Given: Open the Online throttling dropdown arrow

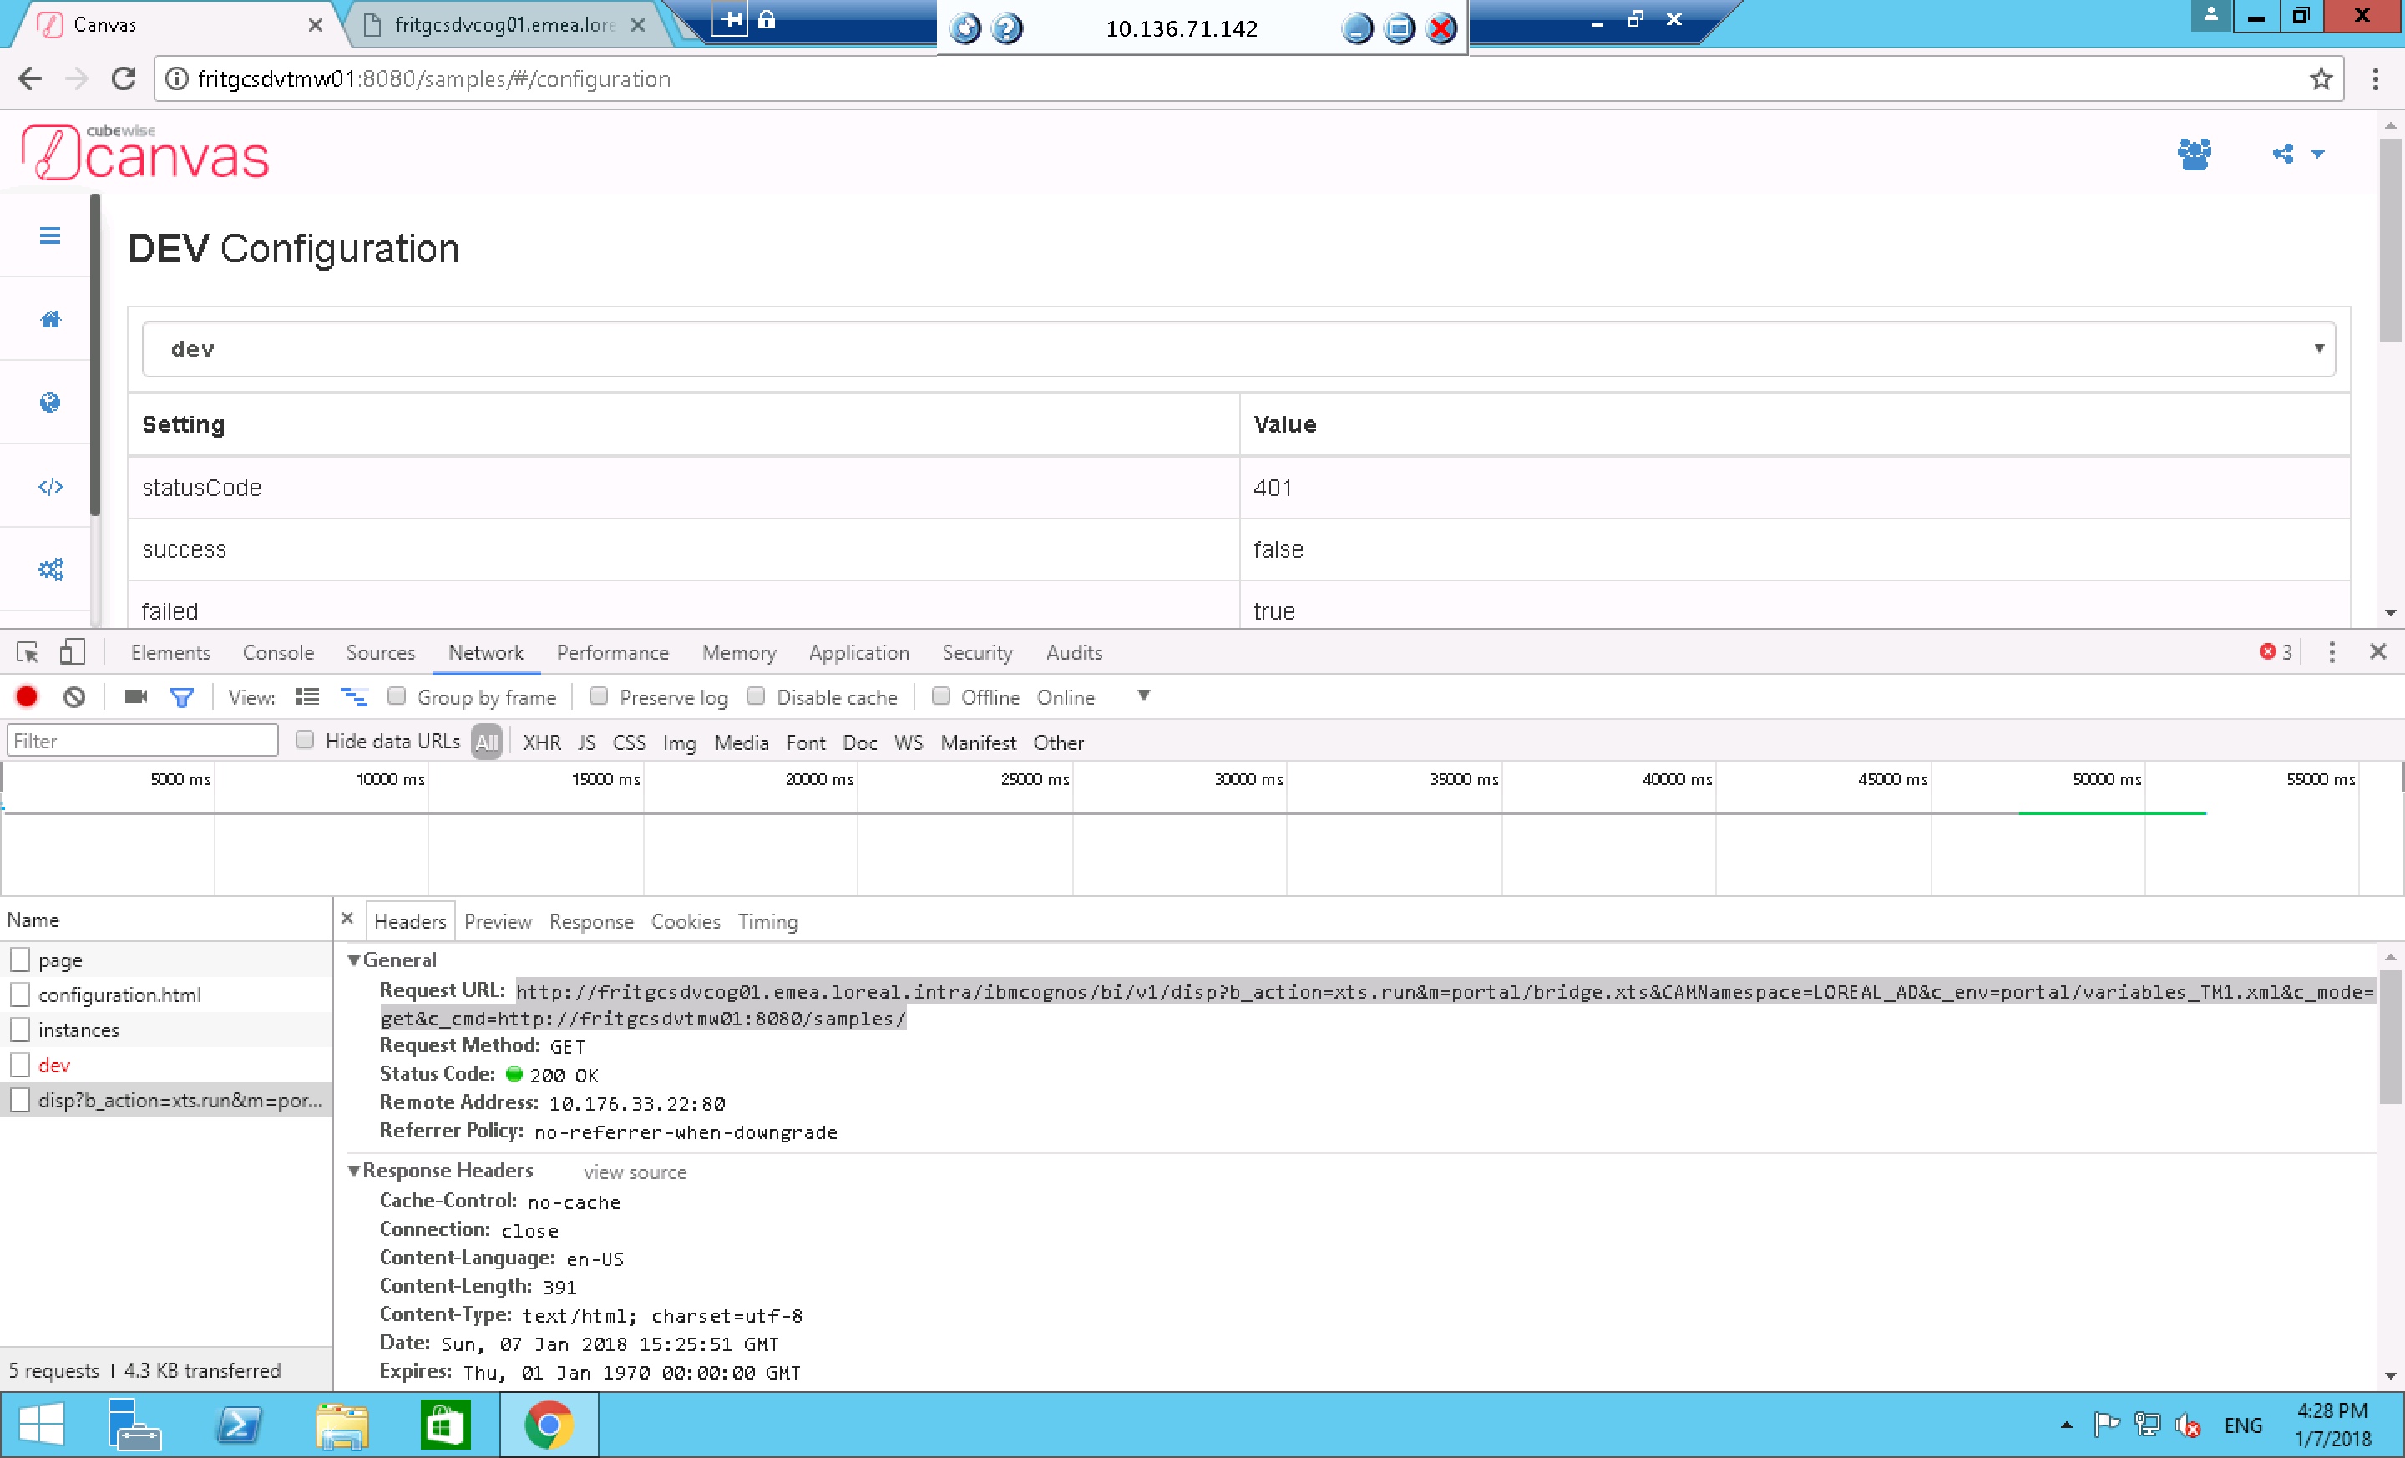Looking at the screenshot, I should (x=1144, y=696).
